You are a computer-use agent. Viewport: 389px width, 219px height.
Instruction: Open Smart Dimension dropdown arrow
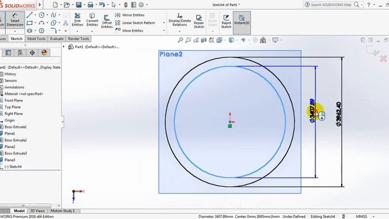click(15, 31)
